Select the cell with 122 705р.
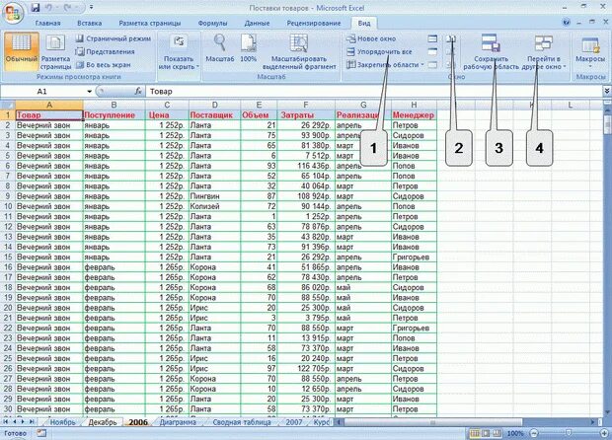This screenshot has width=612, height=440. 306,369
